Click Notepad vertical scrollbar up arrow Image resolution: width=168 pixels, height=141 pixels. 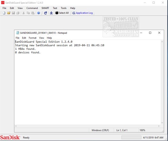(x=162, y=42)
